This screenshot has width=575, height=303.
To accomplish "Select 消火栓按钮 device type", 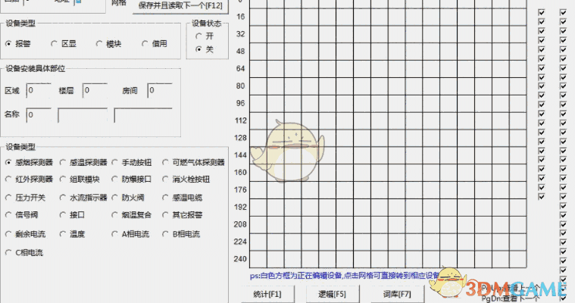I will pyautogui.click(x=186, y=179).
